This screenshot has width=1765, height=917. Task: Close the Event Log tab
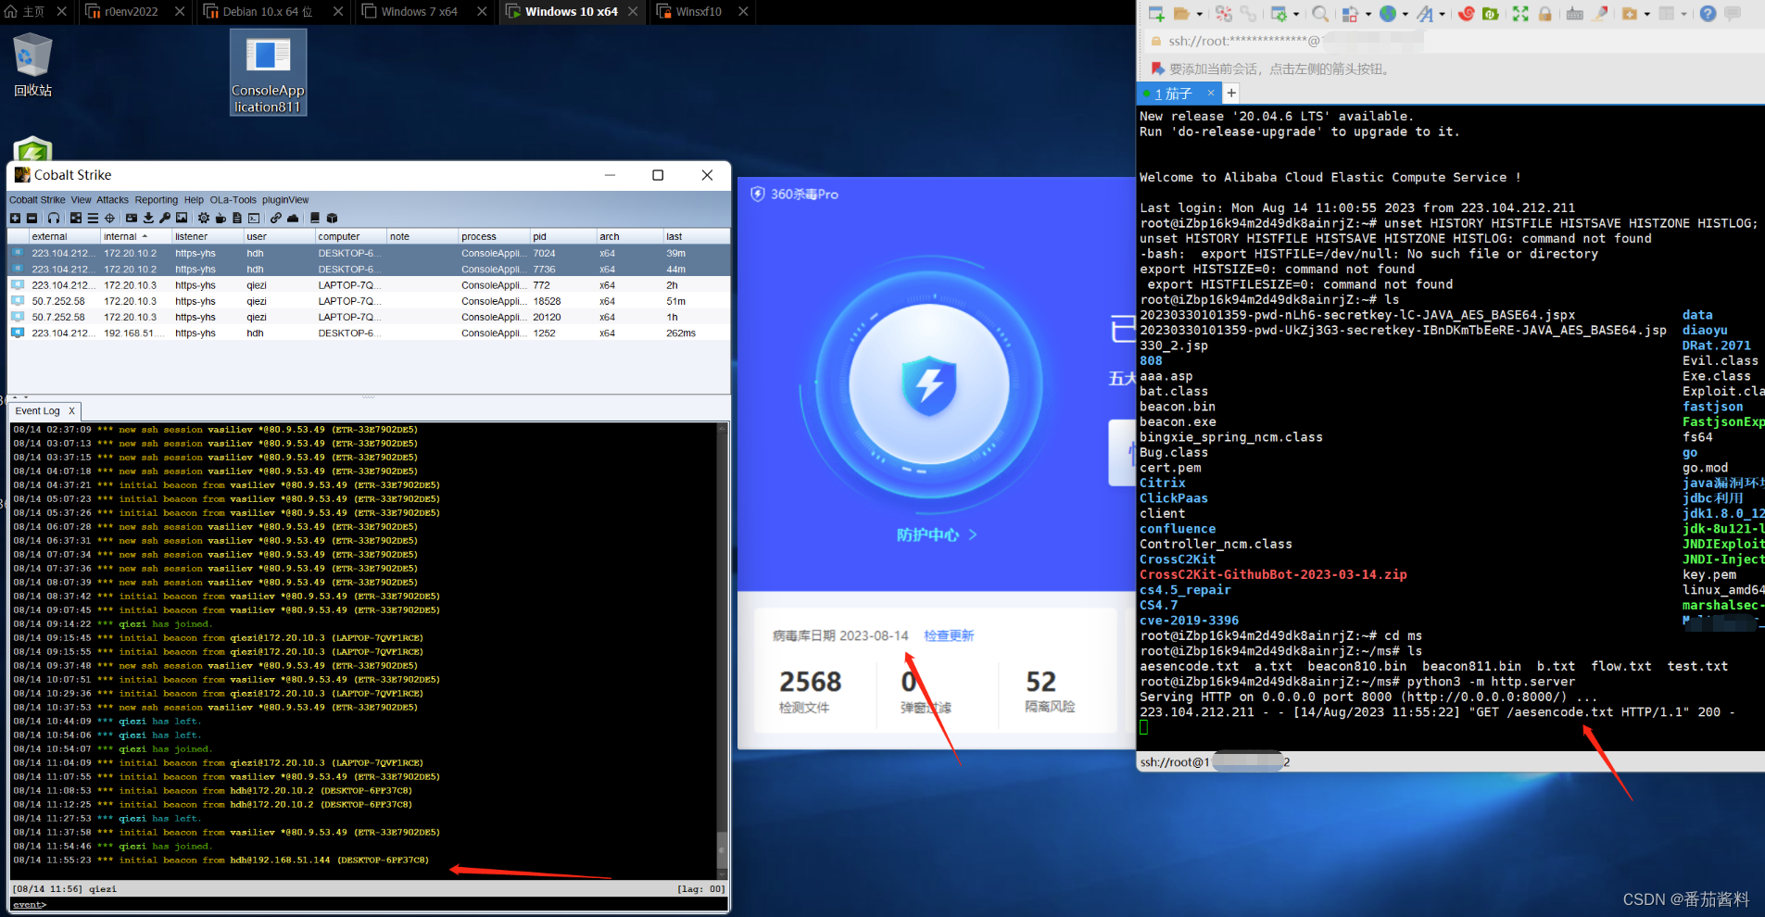(x=71, y=410)
